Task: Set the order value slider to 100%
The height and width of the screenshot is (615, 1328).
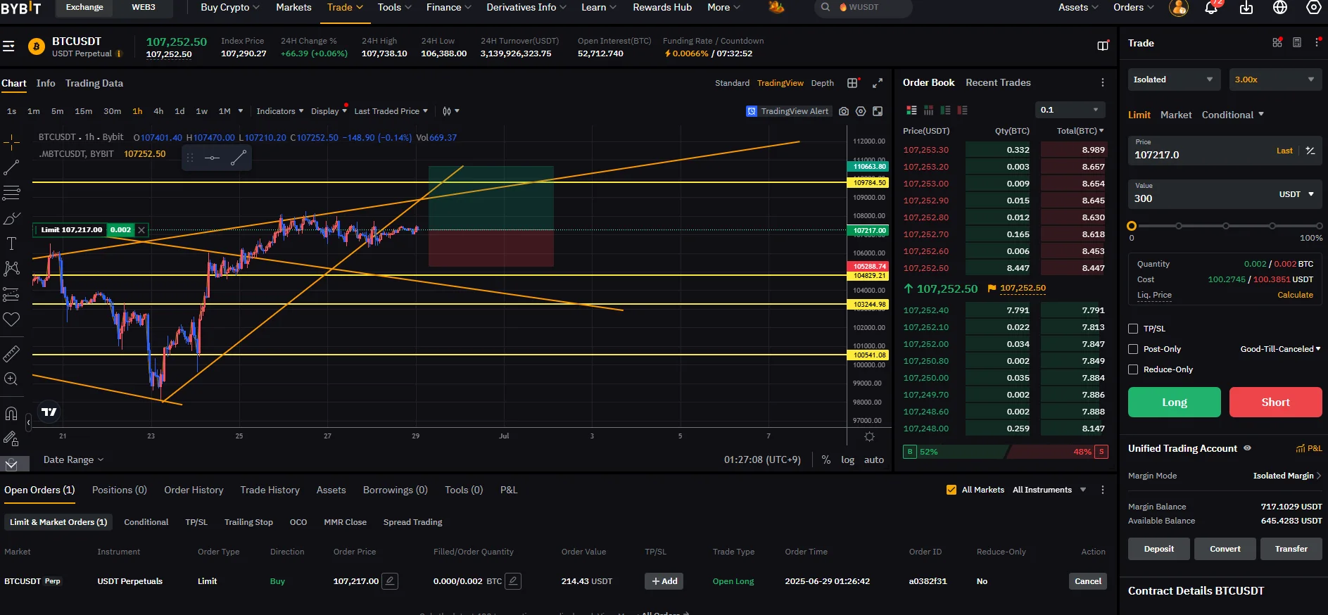Action: coord(1319,226)
